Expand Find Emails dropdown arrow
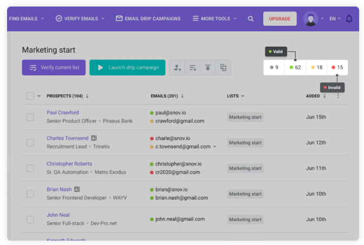 pyautogui.click(x=42, y=18)
